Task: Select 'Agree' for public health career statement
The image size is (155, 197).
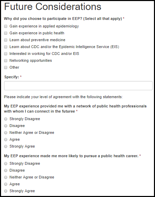Action: click(x=5, y=184)
